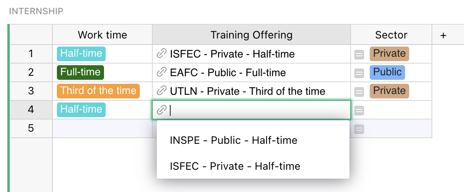The height and width of the screenshot is (192, 464).
Task: Click the blue Public sector tag
Action: tap(387, 72)
